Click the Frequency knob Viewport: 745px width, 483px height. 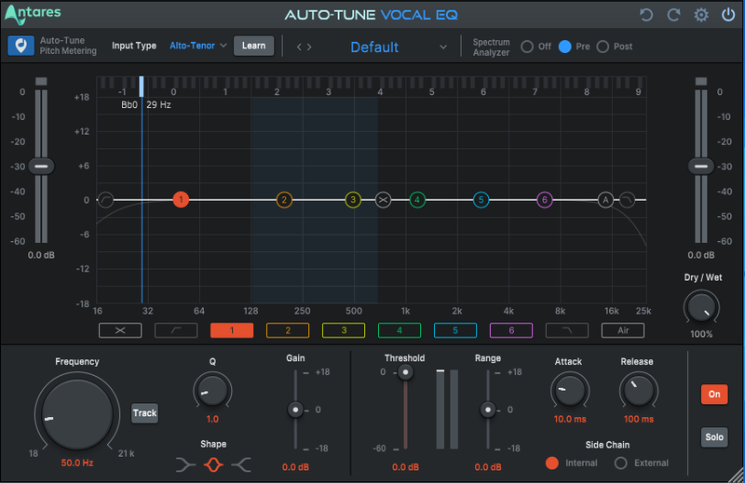pos(77,413)
